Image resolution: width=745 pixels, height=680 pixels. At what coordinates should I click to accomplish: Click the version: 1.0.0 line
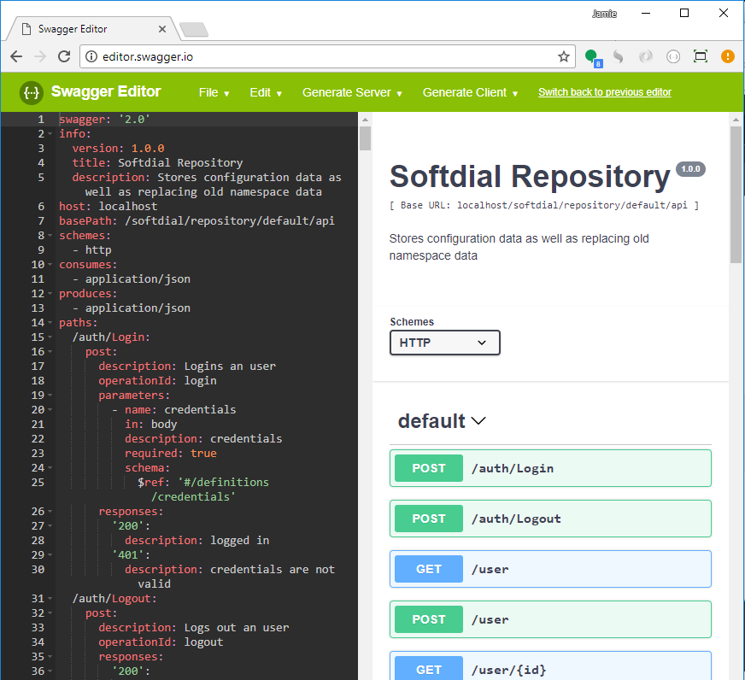118,149
